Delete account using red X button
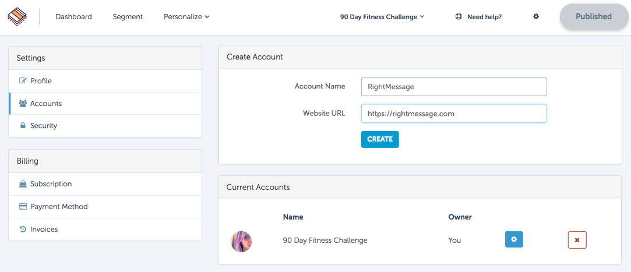The width and height of the screenshot is (631, 272). 577,240
